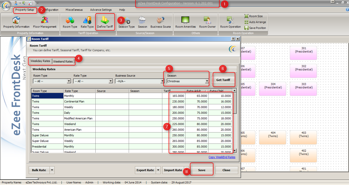
Task: Open the Business Source setup
Action: (x=161, y=22)
